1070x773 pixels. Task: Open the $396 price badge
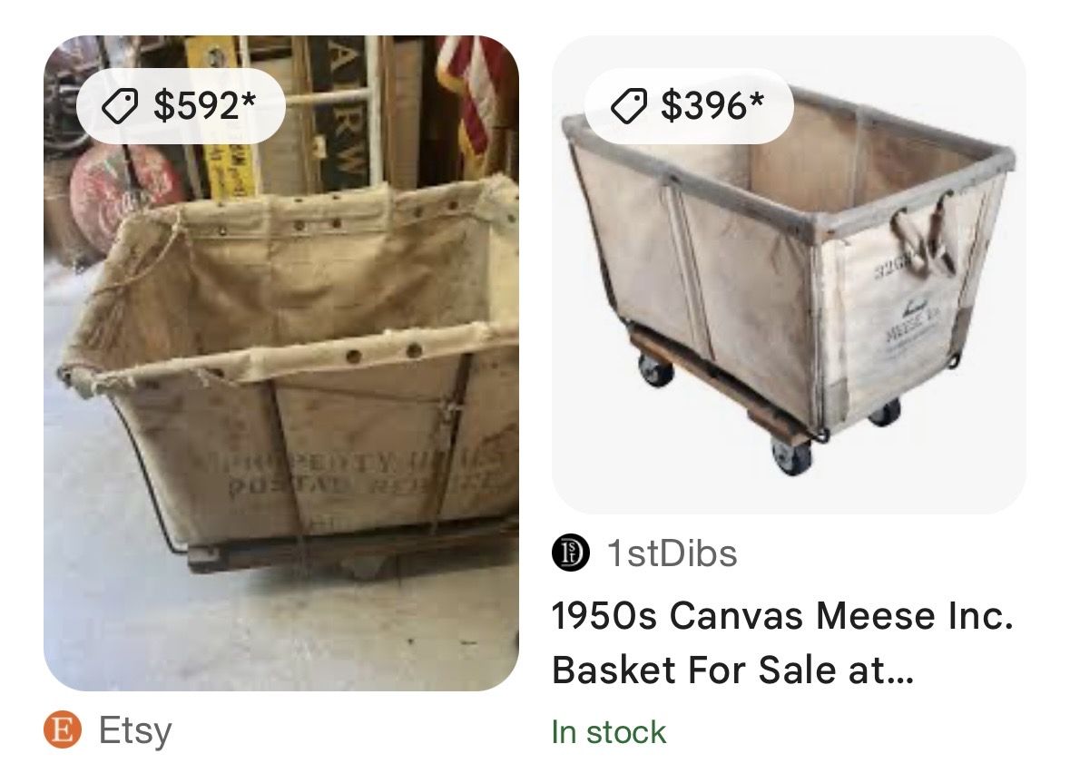pos(688,106)
